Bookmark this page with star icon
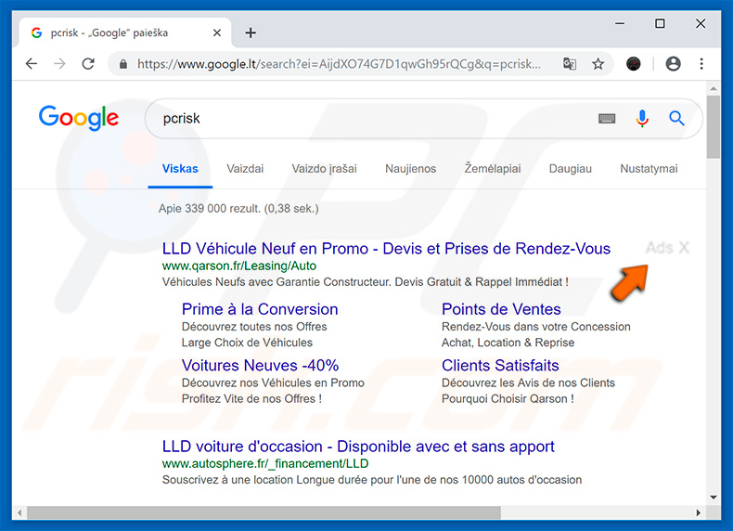The height and width of the screenshot is (531, 733). (598, 64)
